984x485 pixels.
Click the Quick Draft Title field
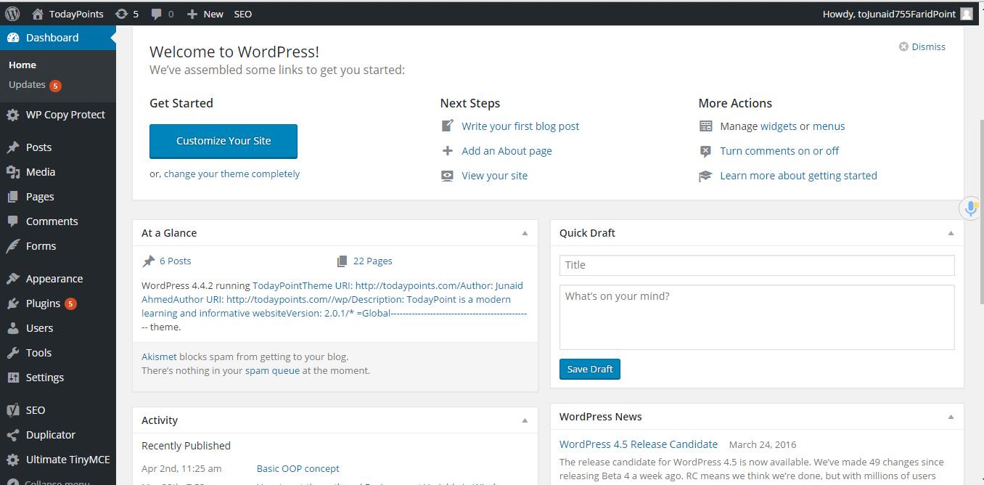[757, 265]
